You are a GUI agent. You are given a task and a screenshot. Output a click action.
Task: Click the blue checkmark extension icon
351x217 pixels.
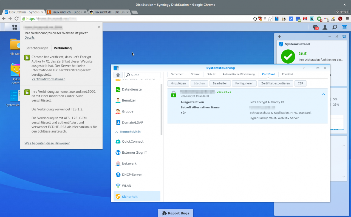point(291,19)
